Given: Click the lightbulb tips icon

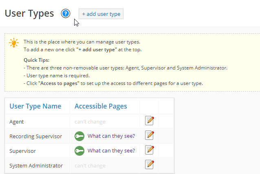Looking at the screenshot, I should click(x=14, y=43).
